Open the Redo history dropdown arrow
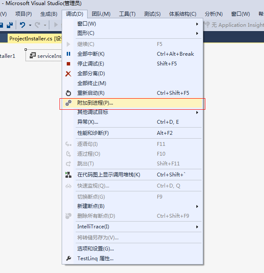 click(x=45, y=25)
